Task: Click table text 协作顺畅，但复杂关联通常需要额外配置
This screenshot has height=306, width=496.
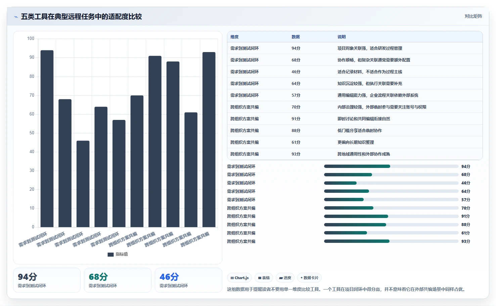Action: click(374, 60)
